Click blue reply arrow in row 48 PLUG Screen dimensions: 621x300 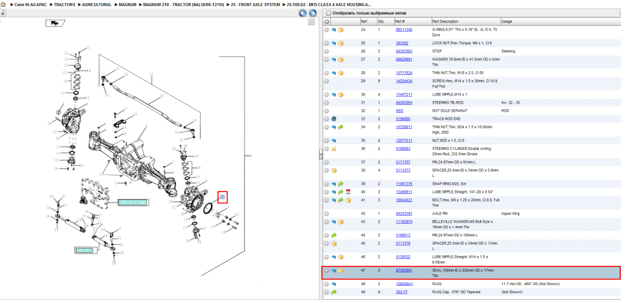334,284
